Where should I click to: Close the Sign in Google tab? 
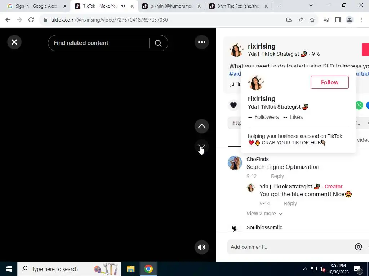[65, 6]
